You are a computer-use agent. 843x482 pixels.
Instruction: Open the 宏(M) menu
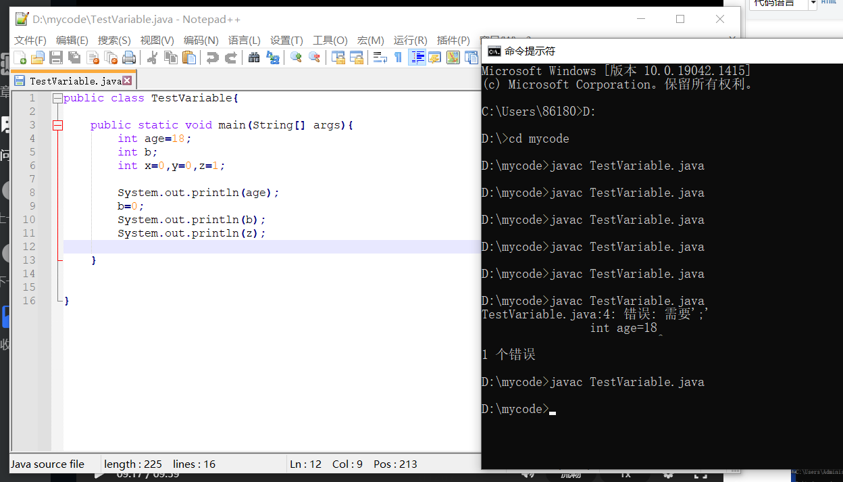(x=371, y=41)
